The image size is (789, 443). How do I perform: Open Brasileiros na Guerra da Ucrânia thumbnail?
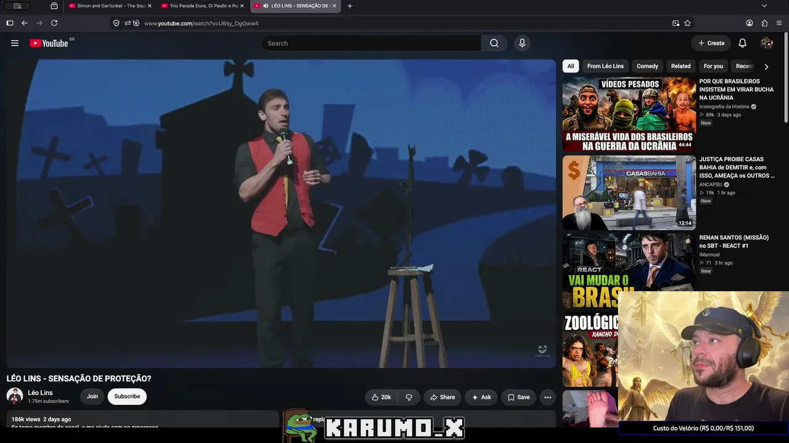(x=629, y=114)
